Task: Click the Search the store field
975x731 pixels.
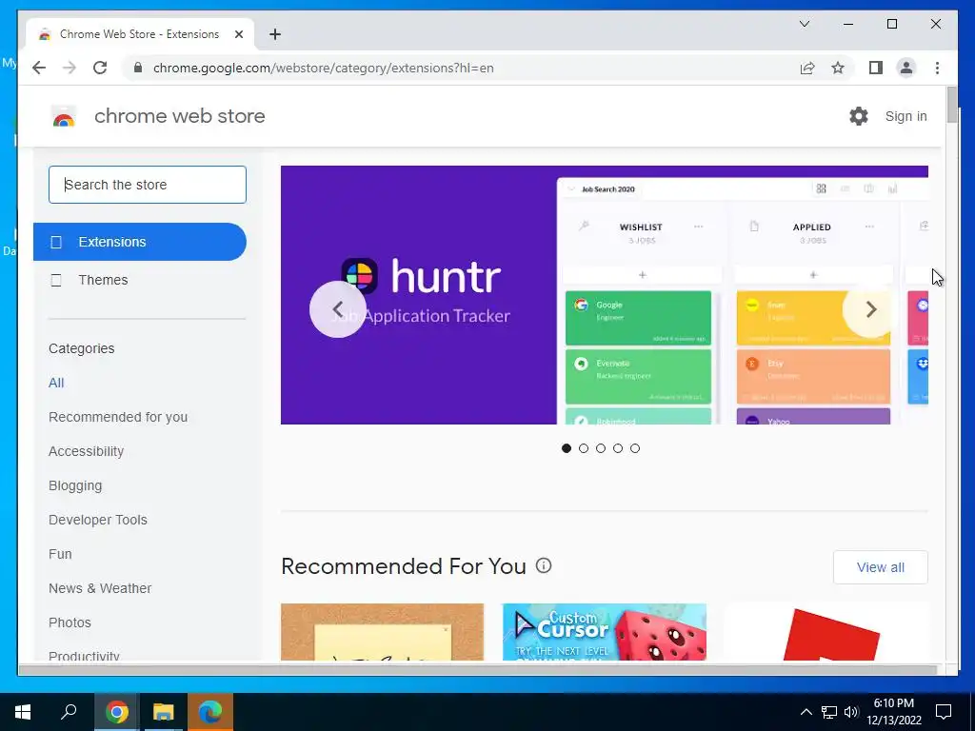Action: pyautogui.click(x=148, y=185)
